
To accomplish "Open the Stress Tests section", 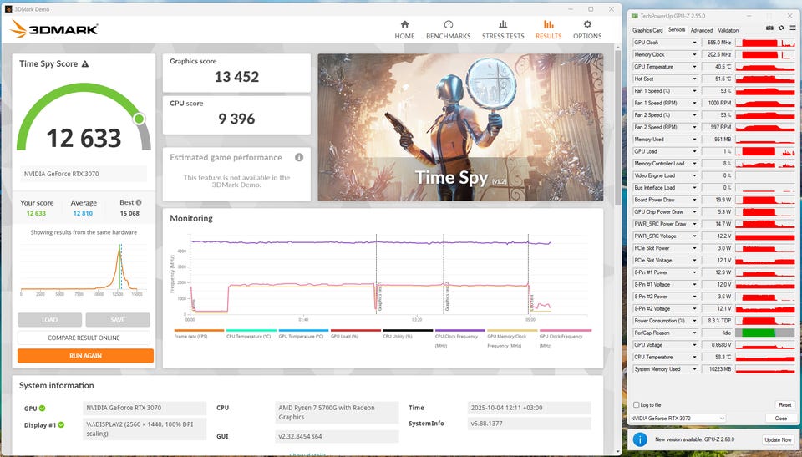I will point(503,30).
